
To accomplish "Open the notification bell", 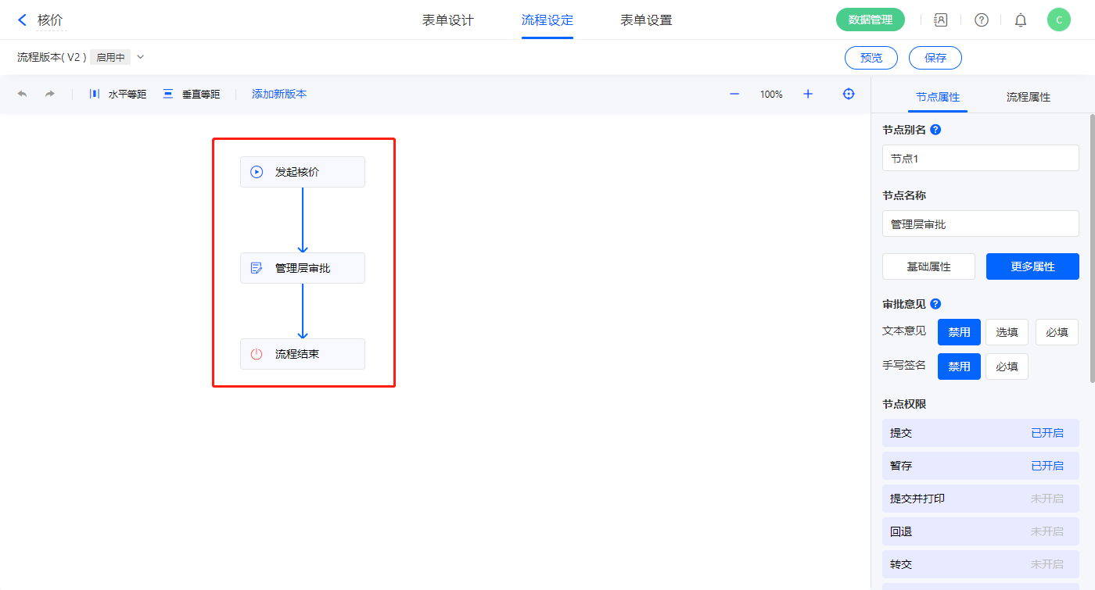I will (x=1021, y=20).
